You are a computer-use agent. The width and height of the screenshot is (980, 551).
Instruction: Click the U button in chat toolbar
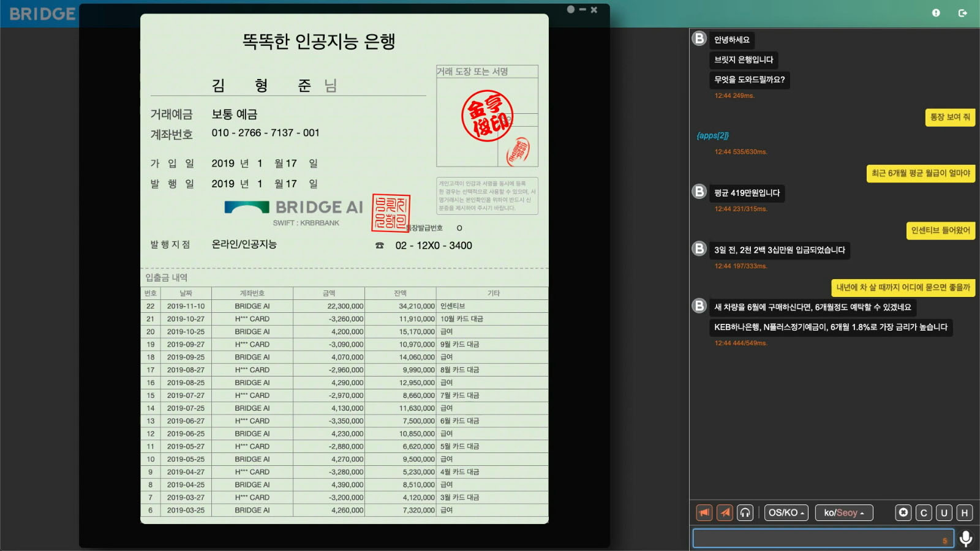(x=944, y=512)
